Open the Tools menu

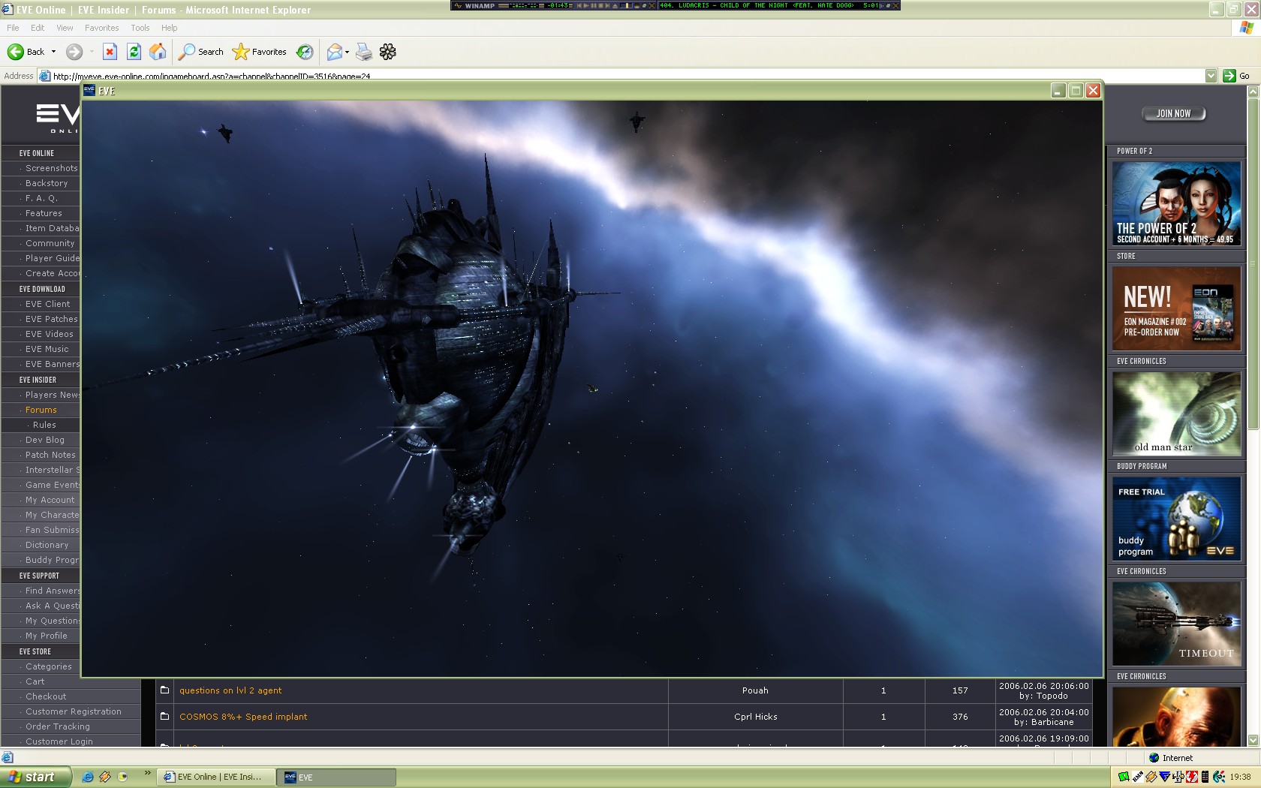click(140, 28)
